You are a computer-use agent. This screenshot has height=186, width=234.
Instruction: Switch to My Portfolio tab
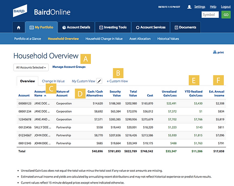(41, 27)
